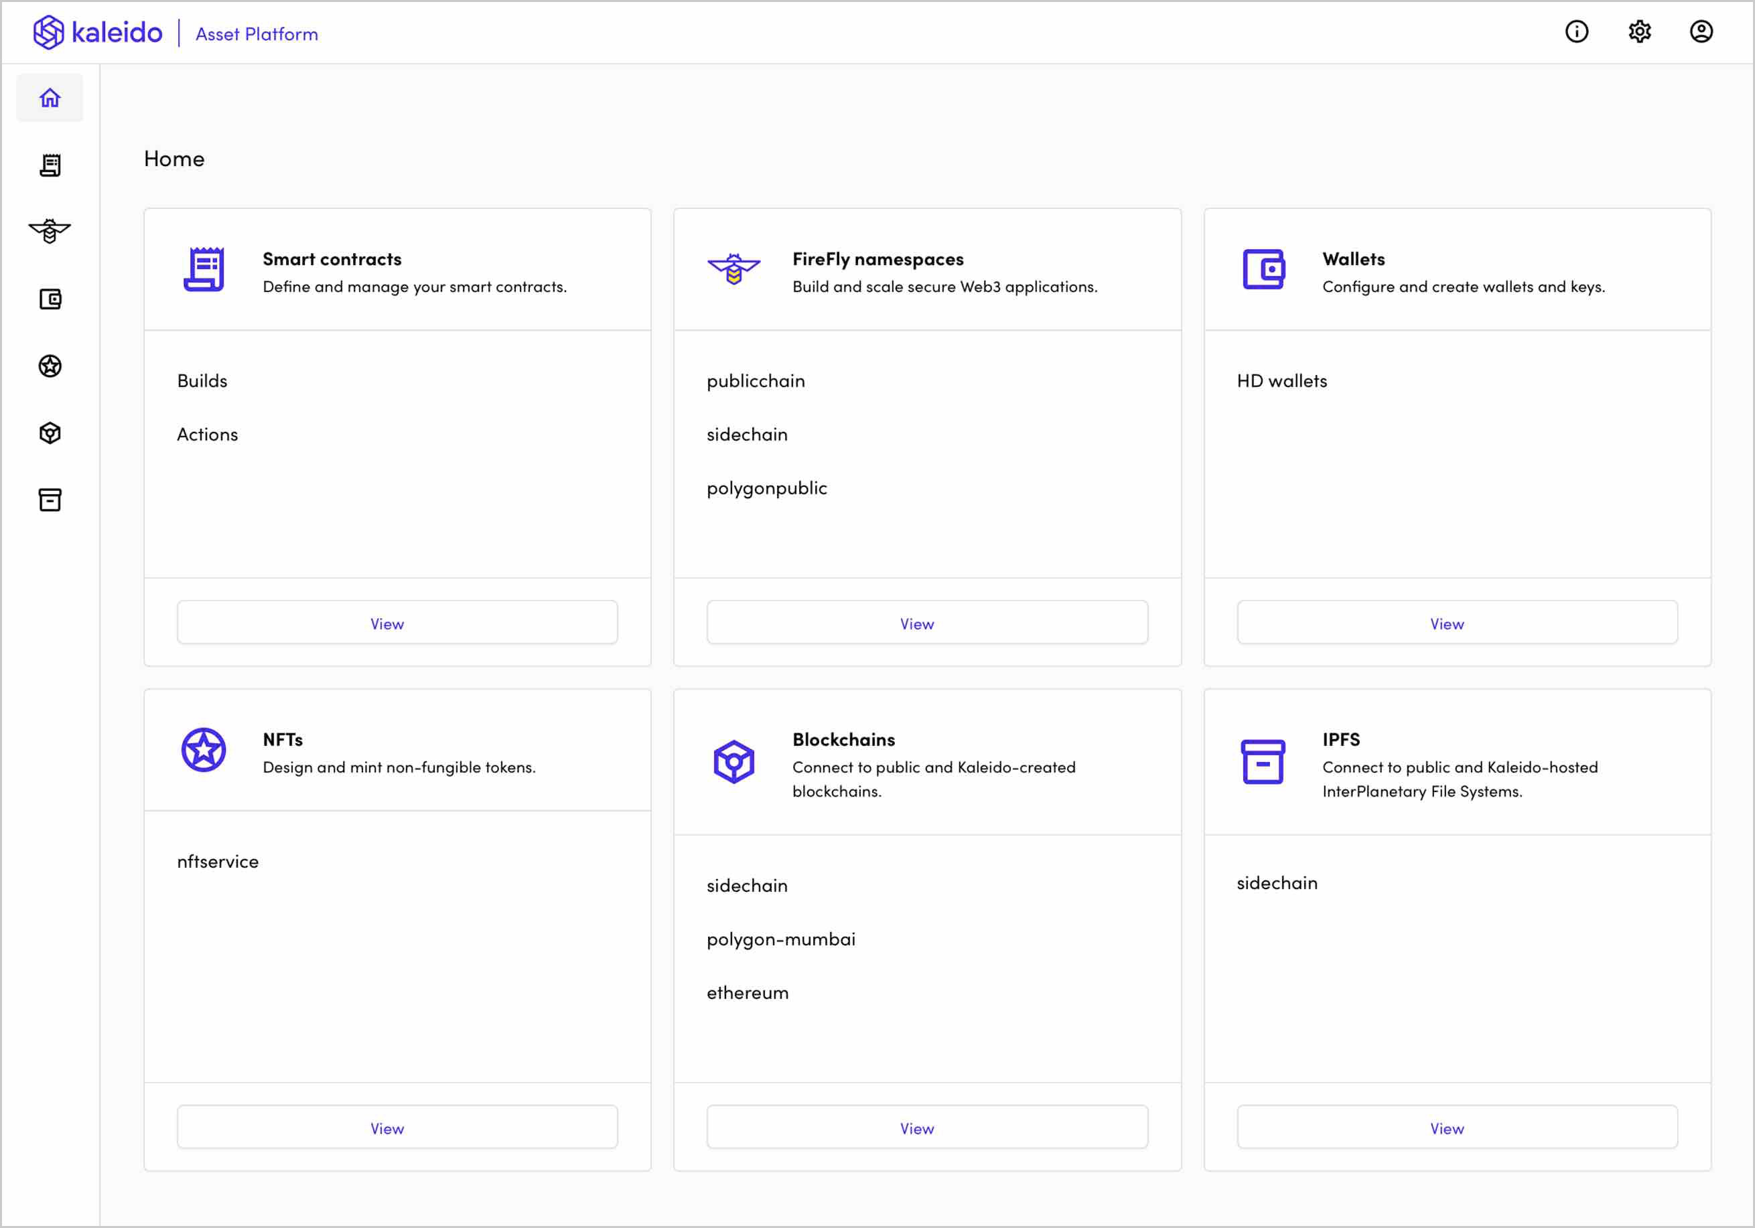Screen dimensions: 1755x1228
Task: Open the settings gear icon
Action: (x=1640, y=31)
